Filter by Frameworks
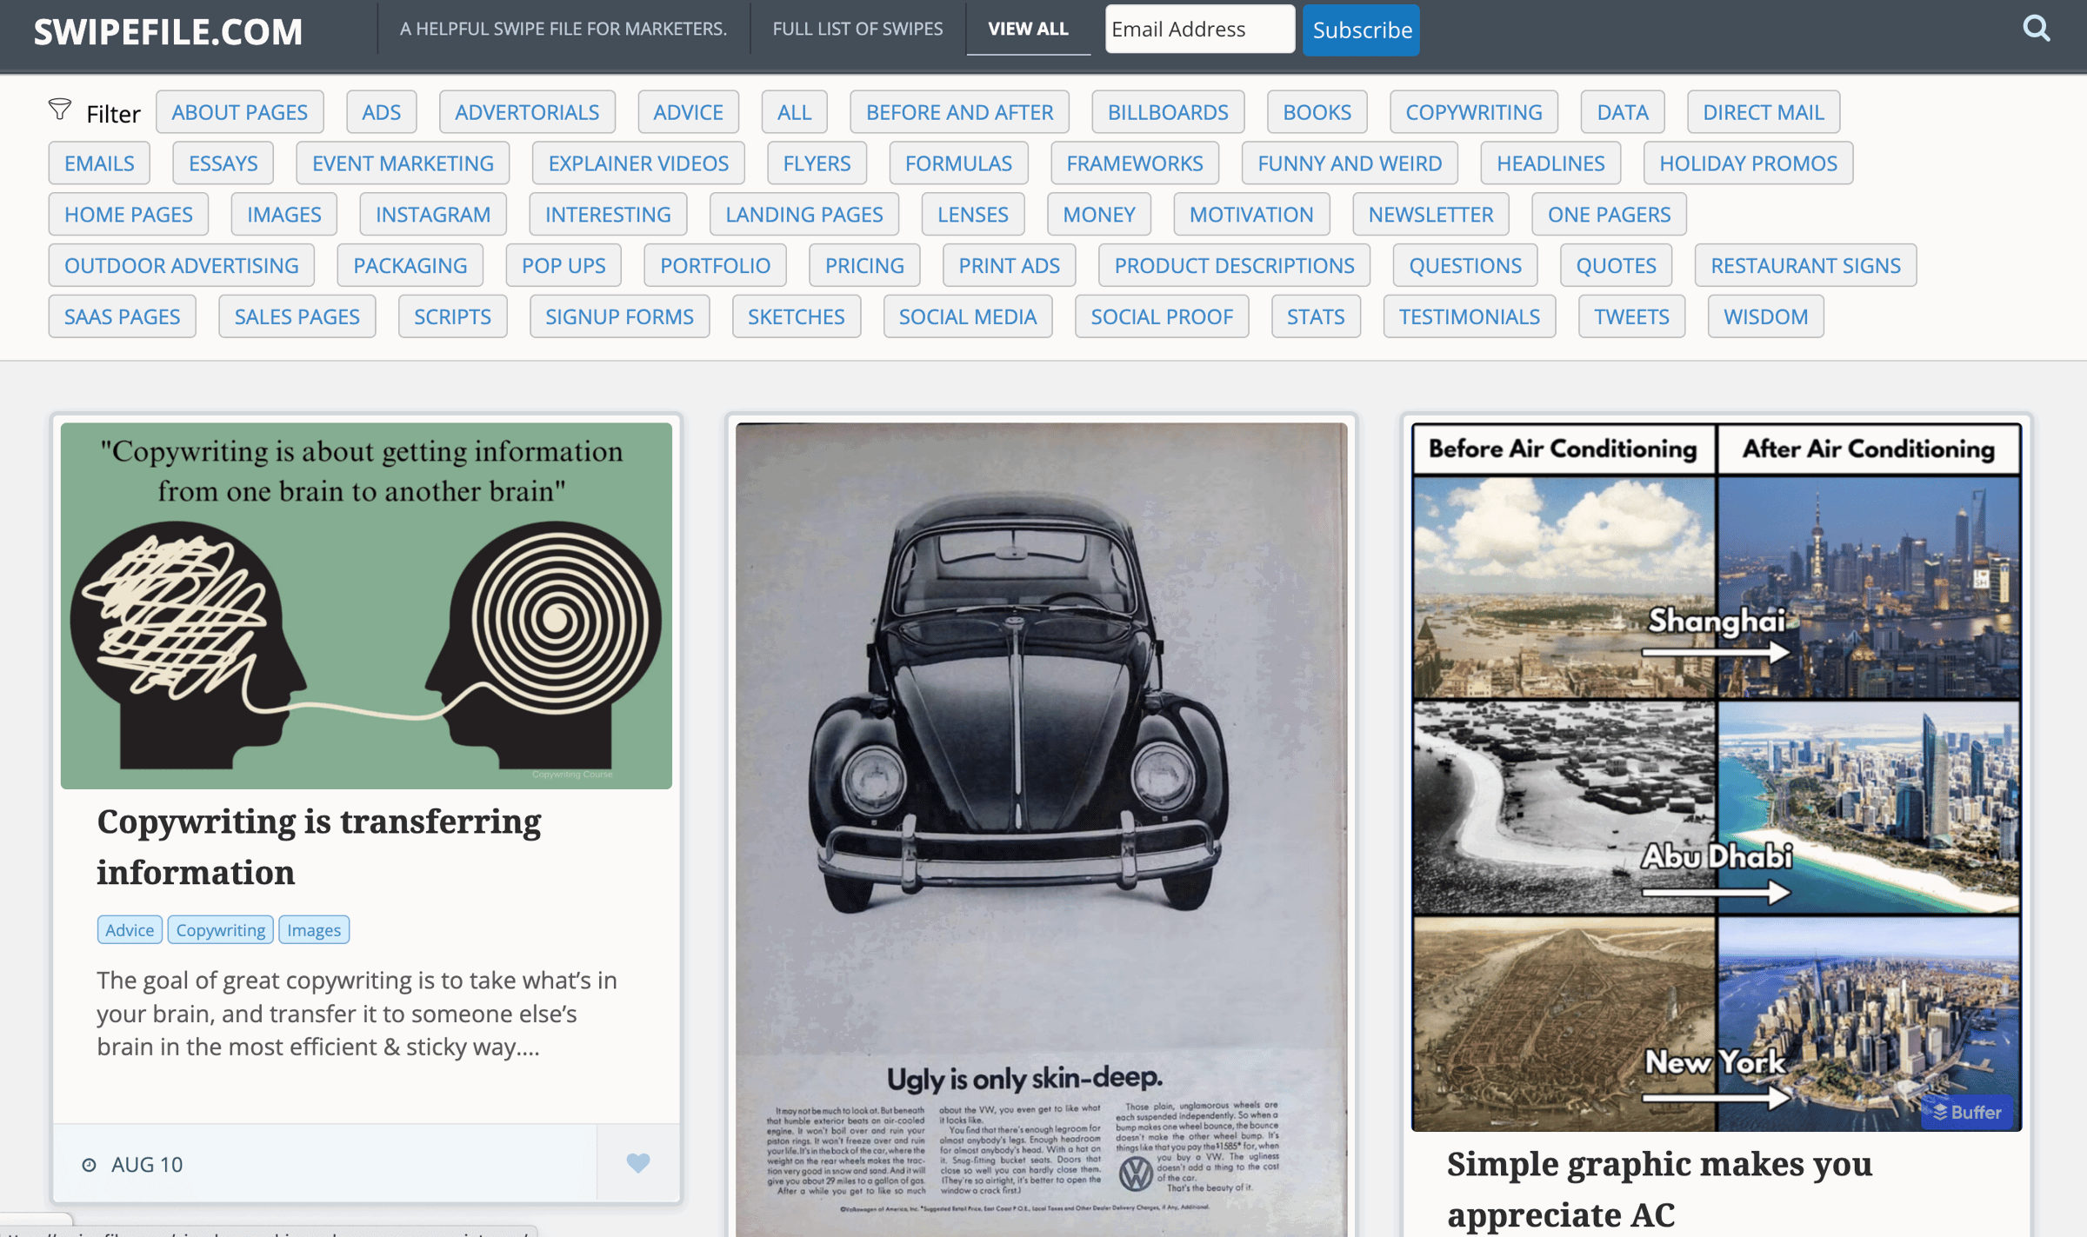The image size is (2087, 1237). point(1135,163)
